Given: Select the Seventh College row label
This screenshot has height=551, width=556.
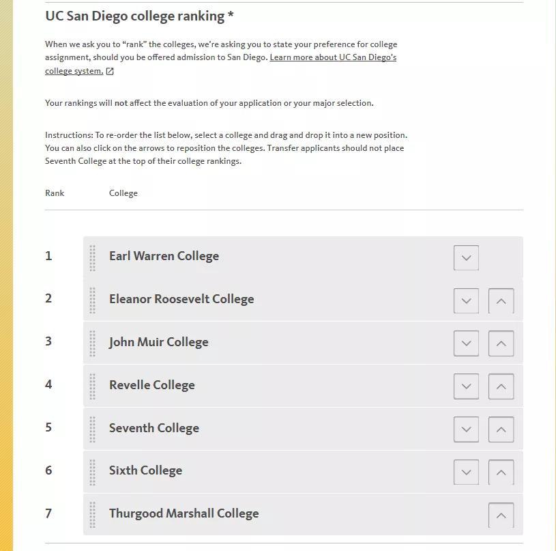Looking at the screenshot, I should pos(154,428).
